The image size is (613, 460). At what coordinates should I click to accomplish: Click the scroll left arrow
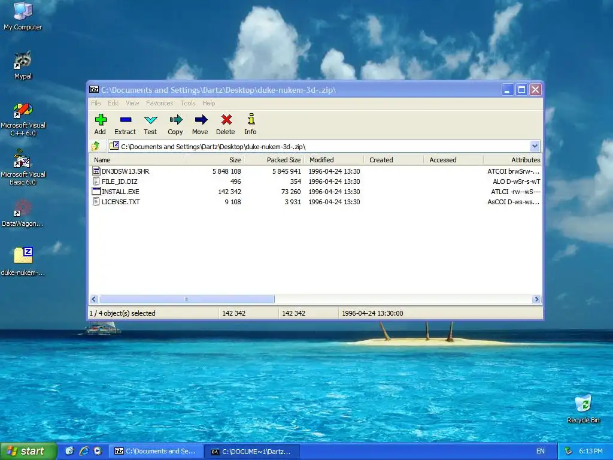pyautogui.click(x=94, y=299)
